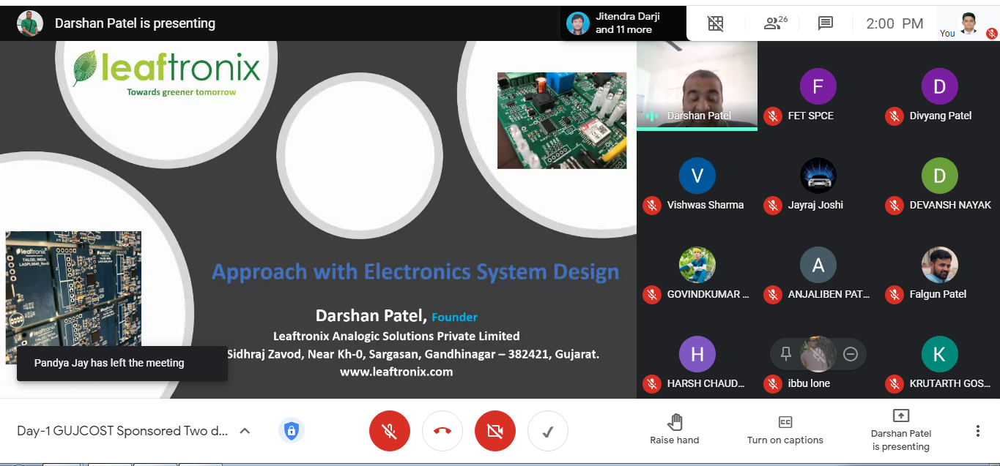Click the presenter avatar in the top-left header

(x=30, y=23)
